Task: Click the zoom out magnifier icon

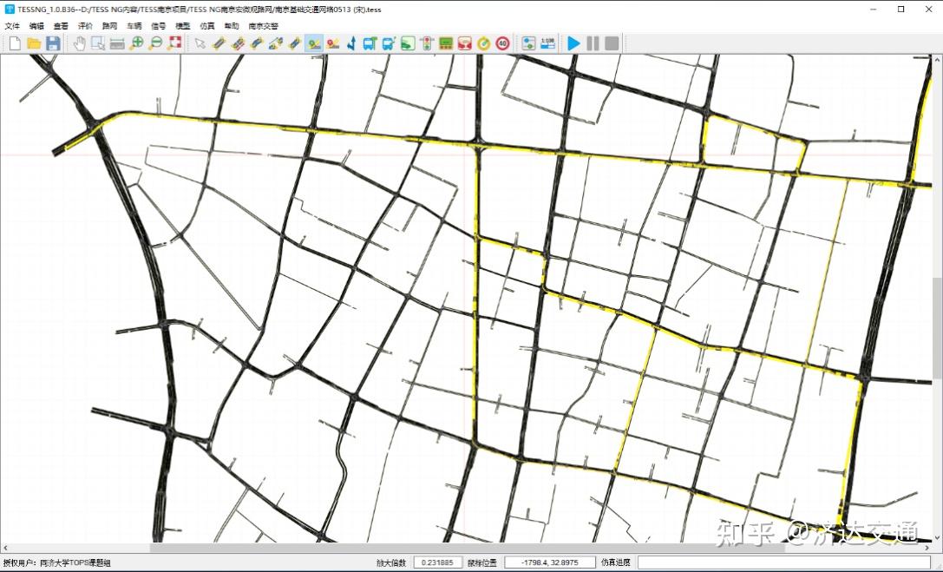Action: tap(155, 43)
